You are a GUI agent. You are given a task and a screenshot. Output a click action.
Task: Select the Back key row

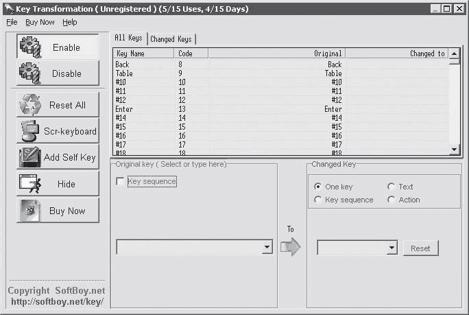point(281,65)
